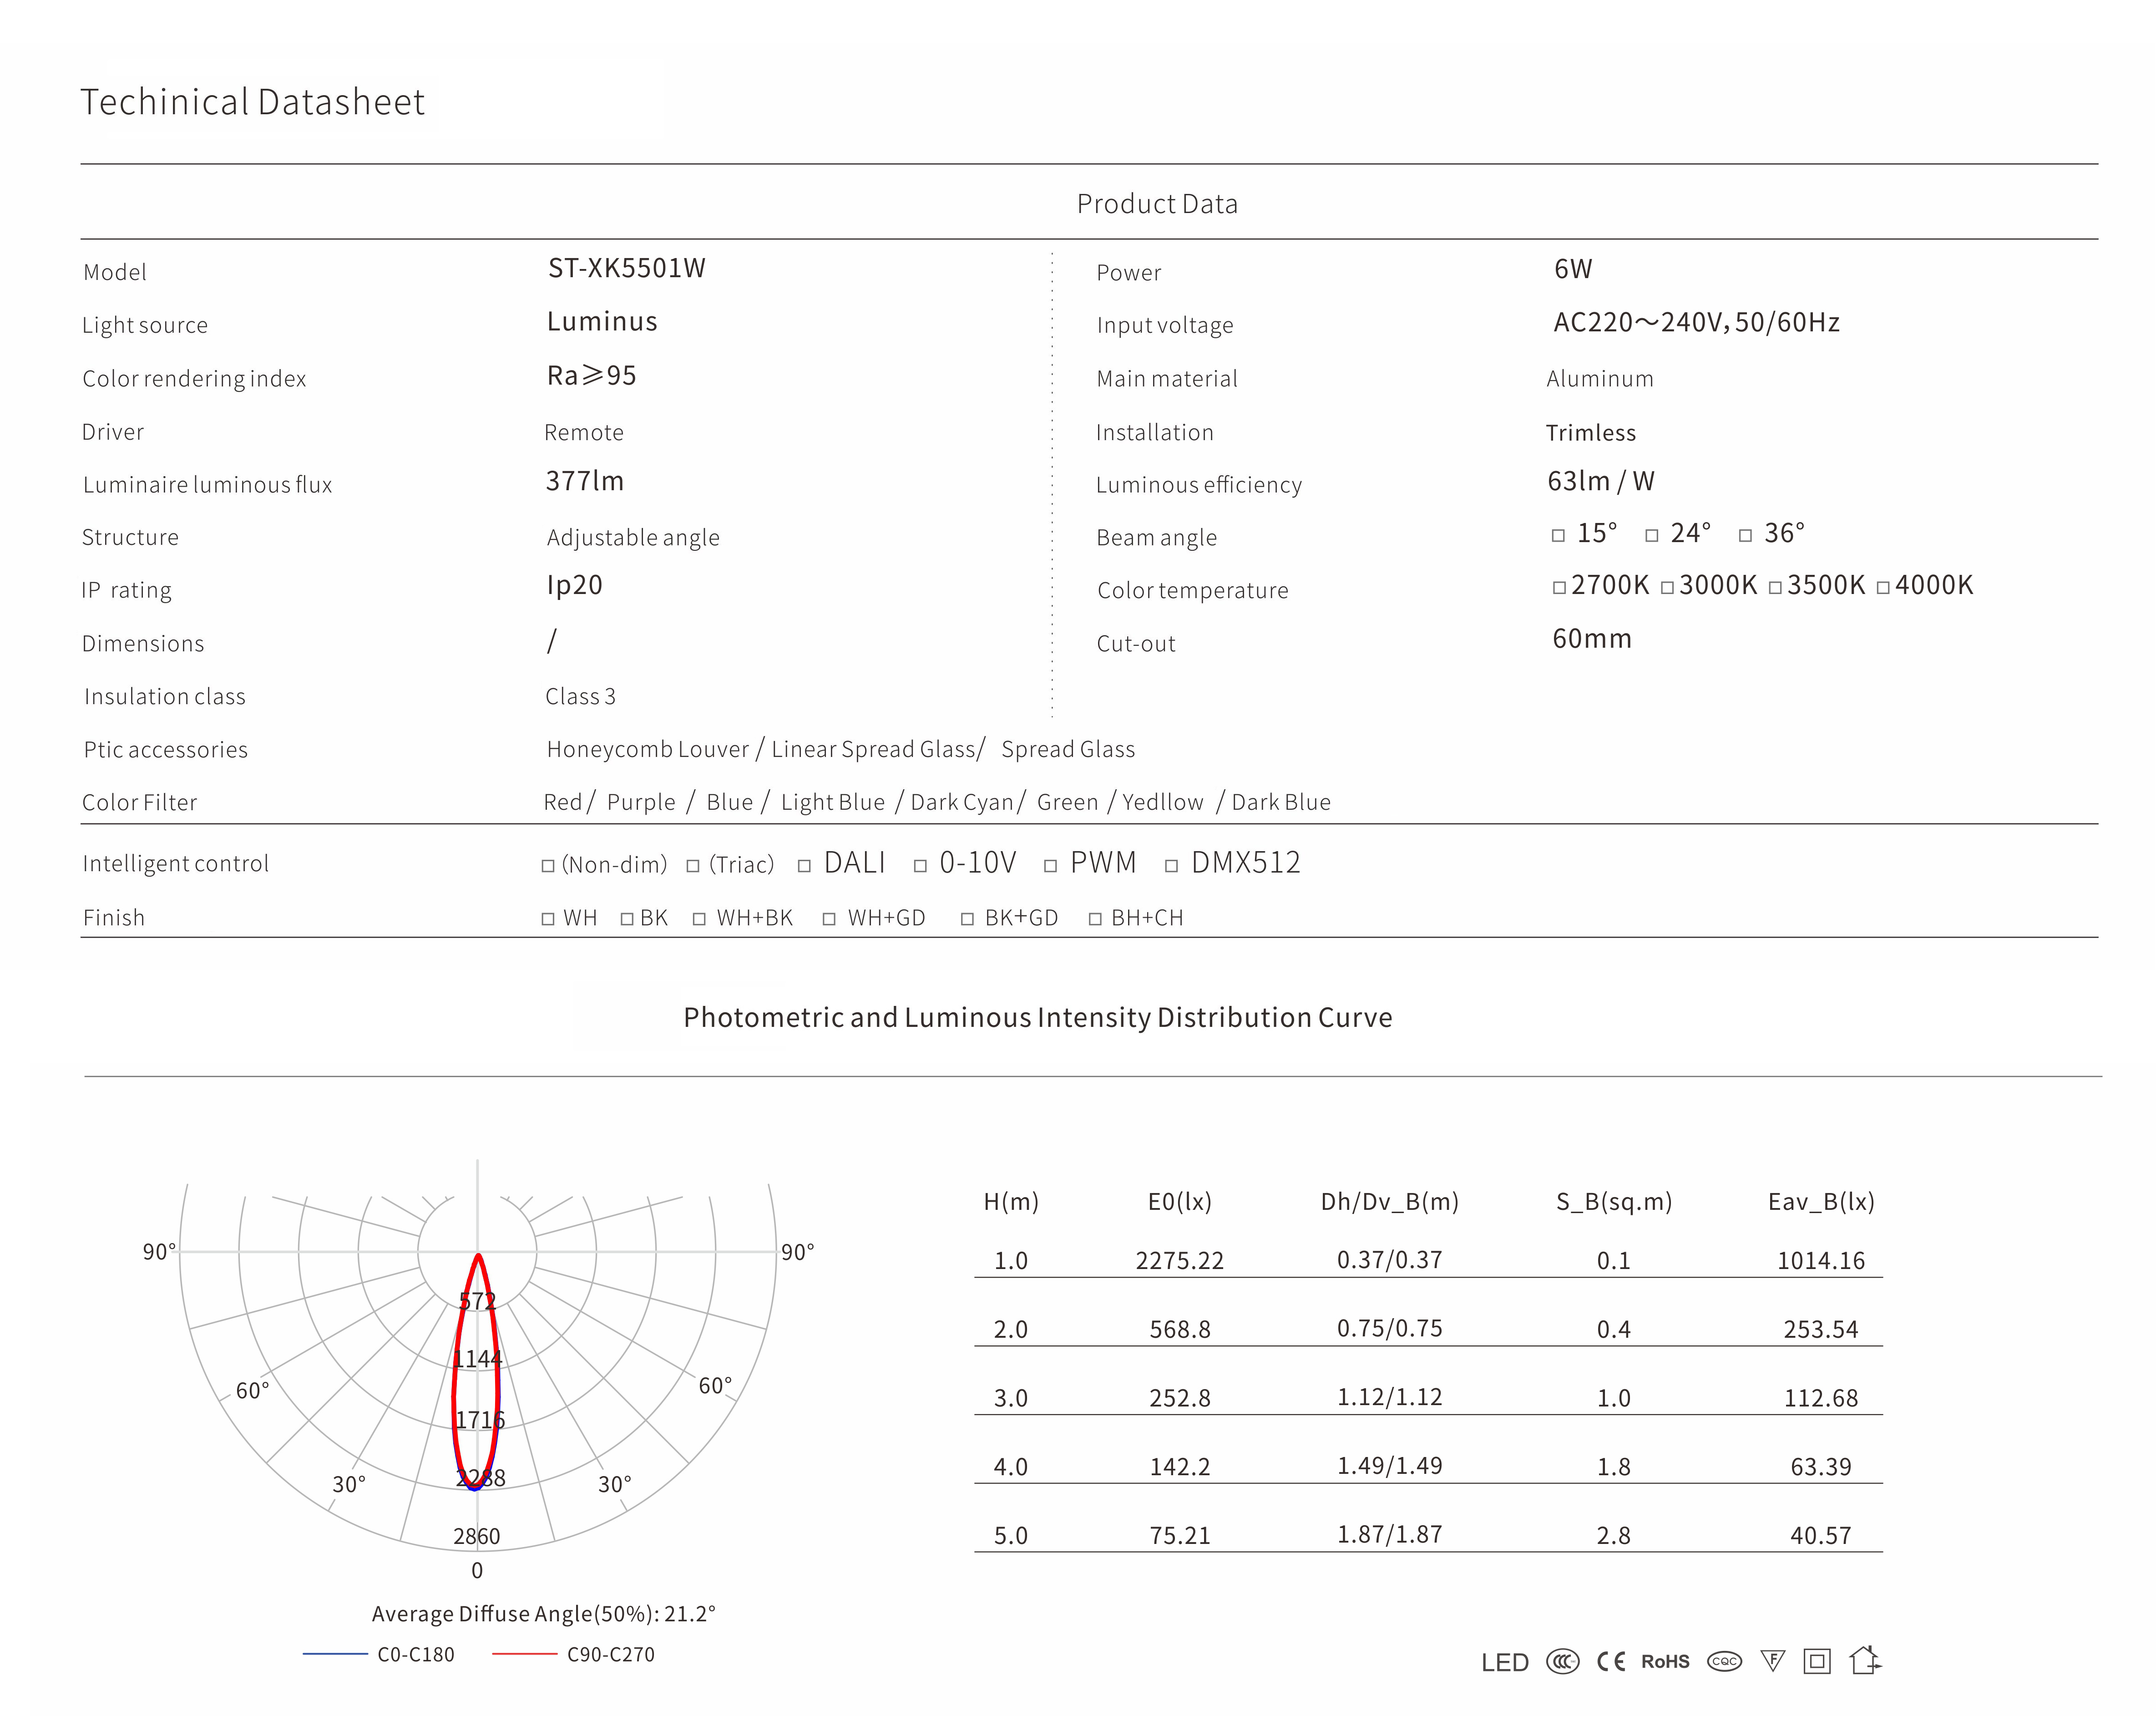Click the Product Data section heading
Viewport: 2156px width, 1716px height.
click(x=1157, y=204)
